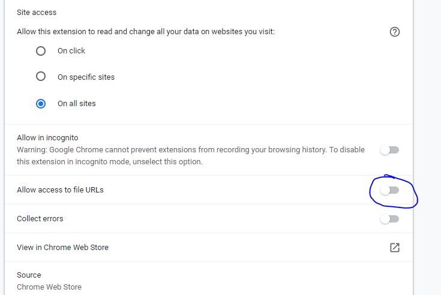Click the external link icon for Web Store

395,248
